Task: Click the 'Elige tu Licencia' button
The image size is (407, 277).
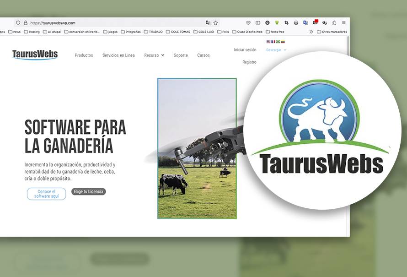Action: (x=89, y=191)
